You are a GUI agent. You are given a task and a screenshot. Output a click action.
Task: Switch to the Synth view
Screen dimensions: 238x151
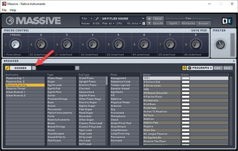tap(173, 23)
